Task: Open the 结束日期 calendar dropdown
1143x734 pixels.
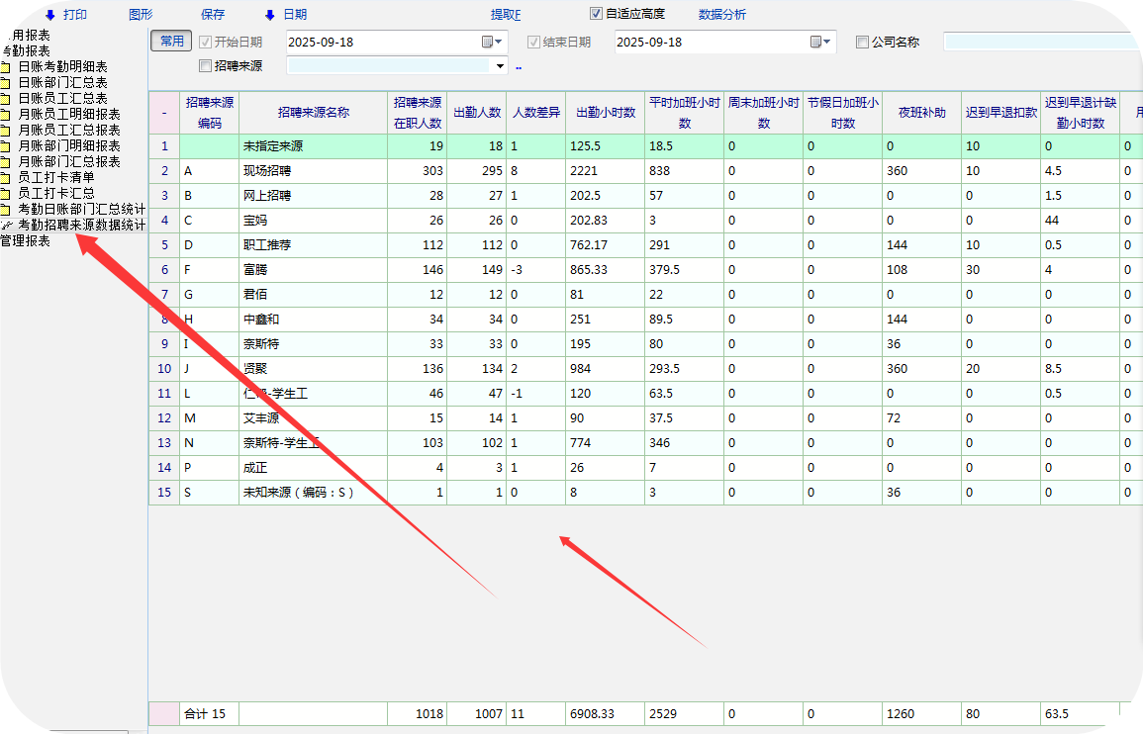Action: pyautogui.click(x=821, y=43)
